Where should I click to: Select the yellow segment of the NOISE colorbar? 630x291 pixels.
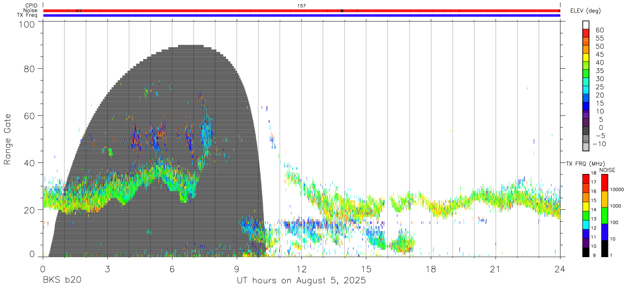tap(605, 199)
